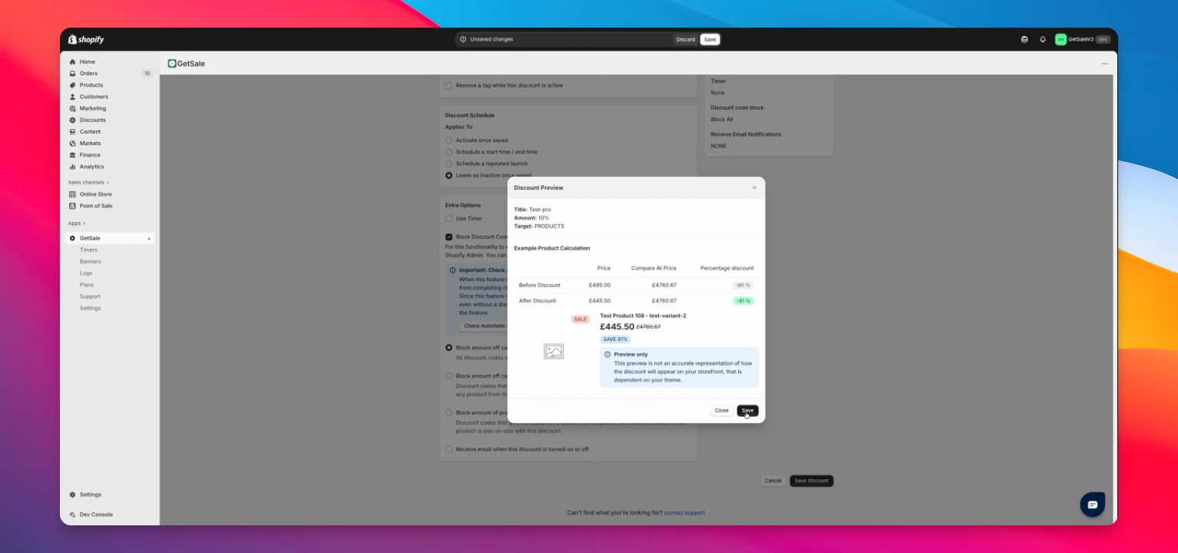Click the -90 % percentage badge
The image size is (1178, 553).
pyautogui.click(x=743, y=286)
